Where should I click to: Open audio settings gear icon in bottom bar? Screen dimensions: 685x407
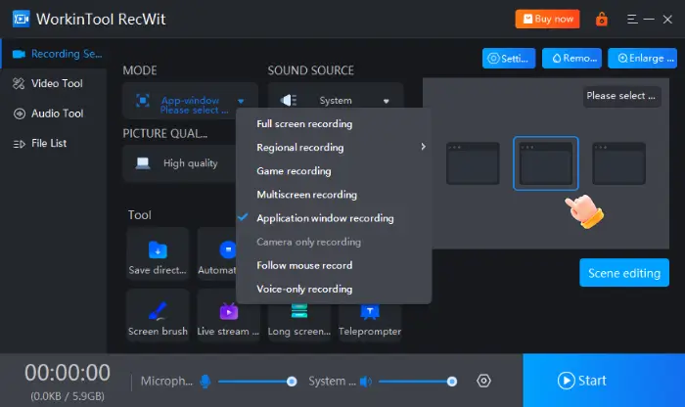(x=483, y=381)
